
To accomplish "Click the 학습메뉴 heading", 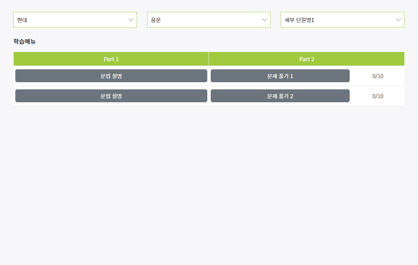I will 24,41.
